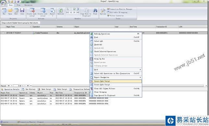Screen dimensions: 209x126
Task: Expand the Grid submenu arrow
Action: coord(140,70)
